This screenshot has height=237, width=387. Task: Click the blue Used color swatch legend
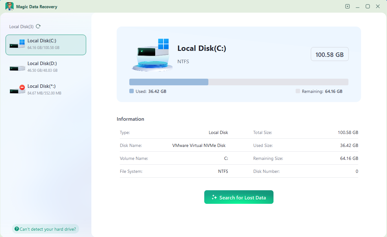pos(132,91)
